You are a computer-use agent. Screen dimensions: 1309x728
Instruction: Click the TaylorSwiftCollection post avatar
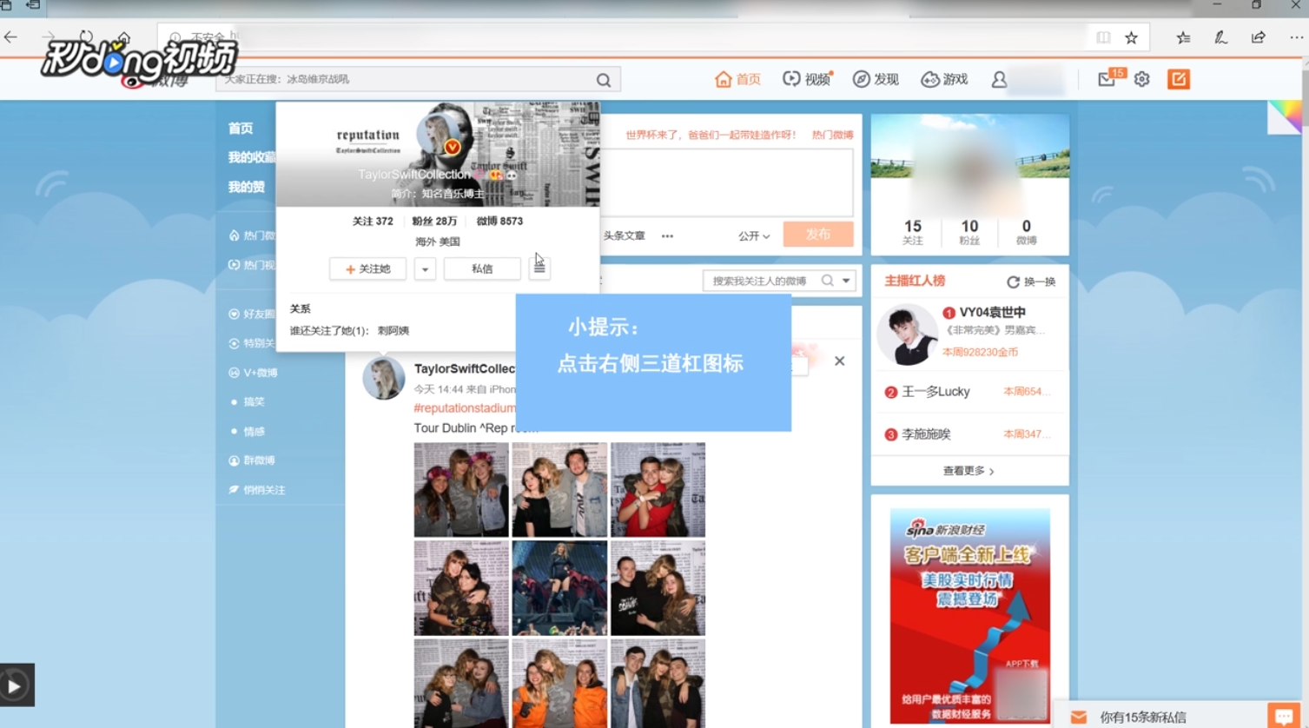[383, 378]
